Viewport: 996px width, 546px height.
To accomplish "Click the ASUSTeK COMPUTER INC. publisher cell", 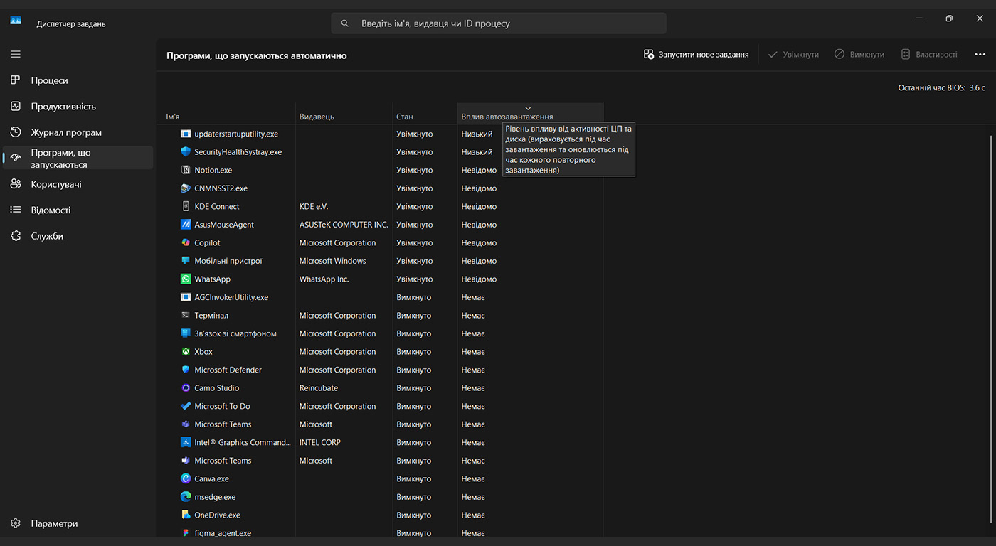I will tap(344, 225).
